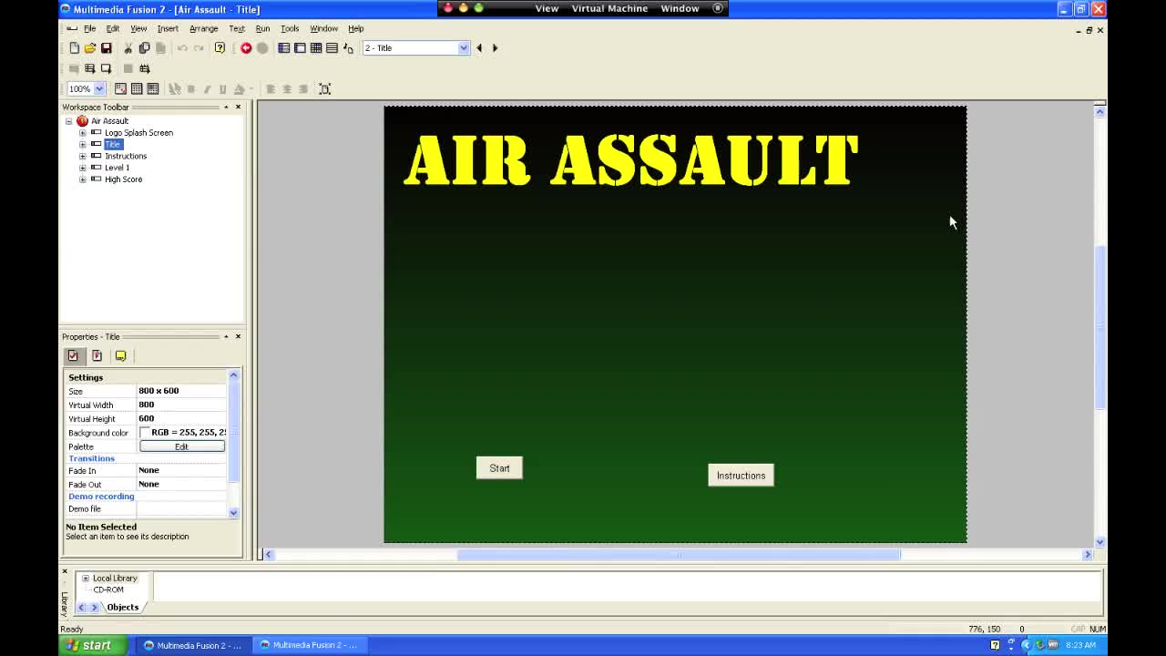Open the Event List Editor icon
1166x656 pixels.
coord(332,47)
